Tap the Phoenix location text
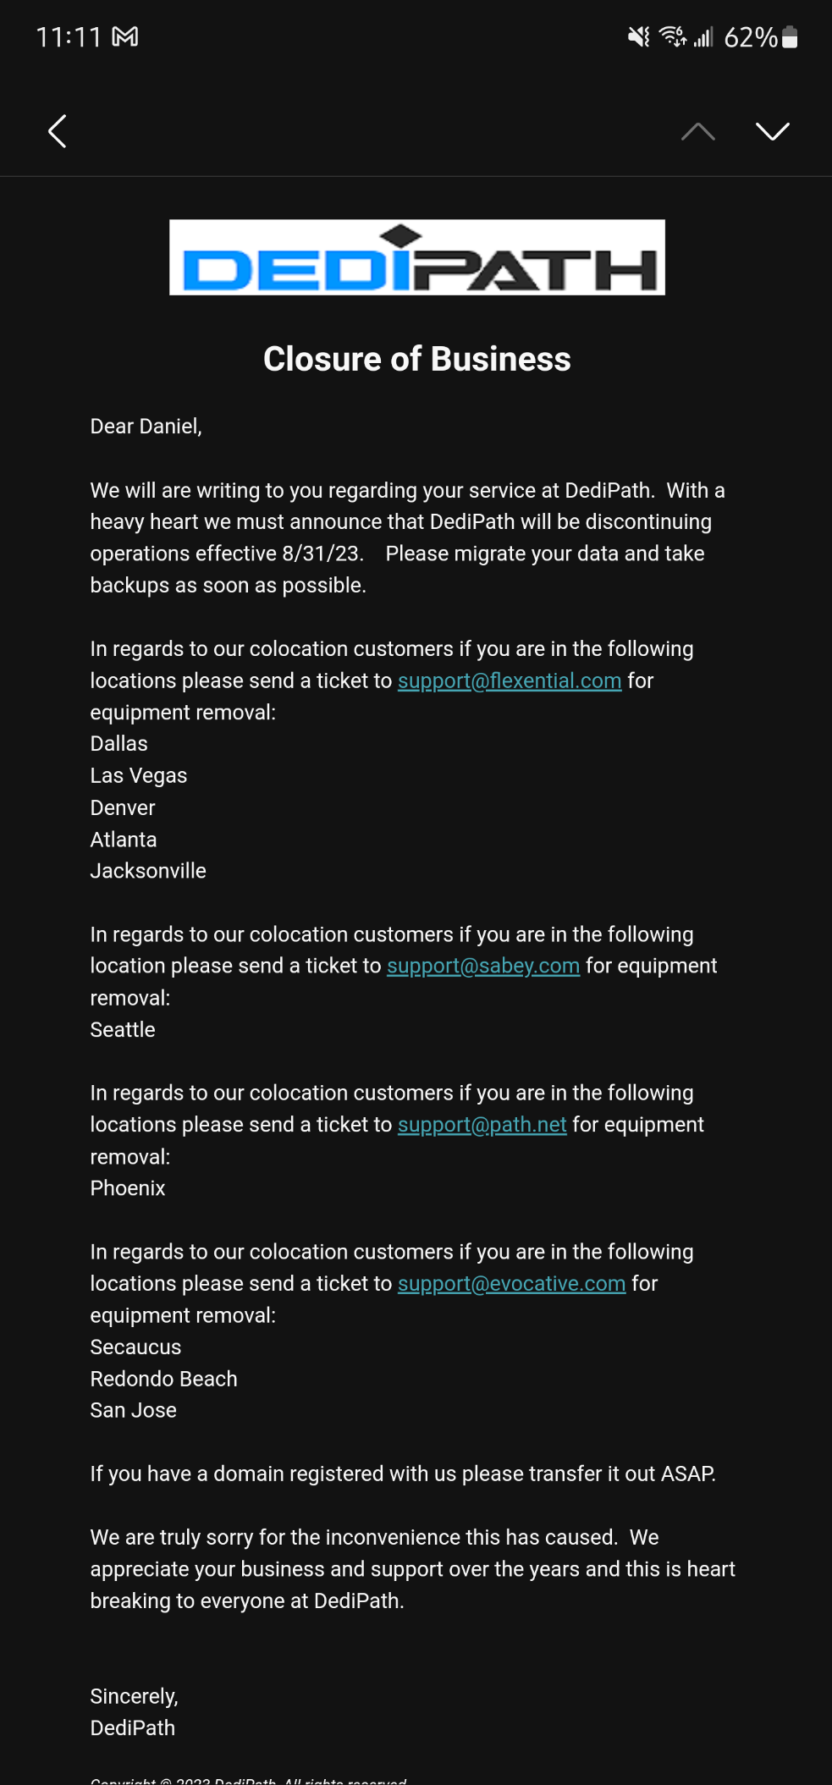Viewport: 832px width, 1785px height. point(128,1187)
